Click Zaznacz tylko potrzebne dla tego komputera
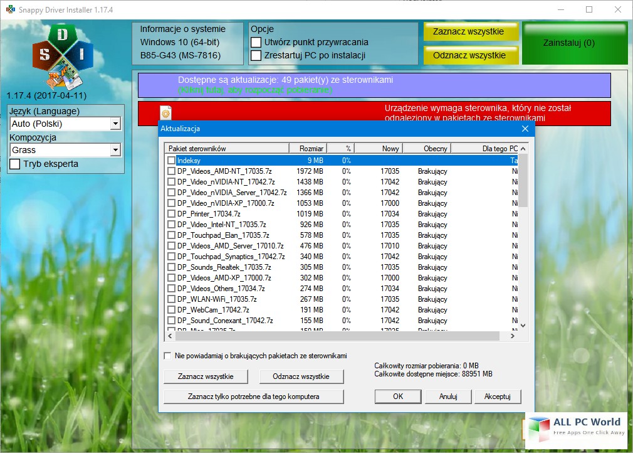Screen dimensions: 633x453 [254, 397]
